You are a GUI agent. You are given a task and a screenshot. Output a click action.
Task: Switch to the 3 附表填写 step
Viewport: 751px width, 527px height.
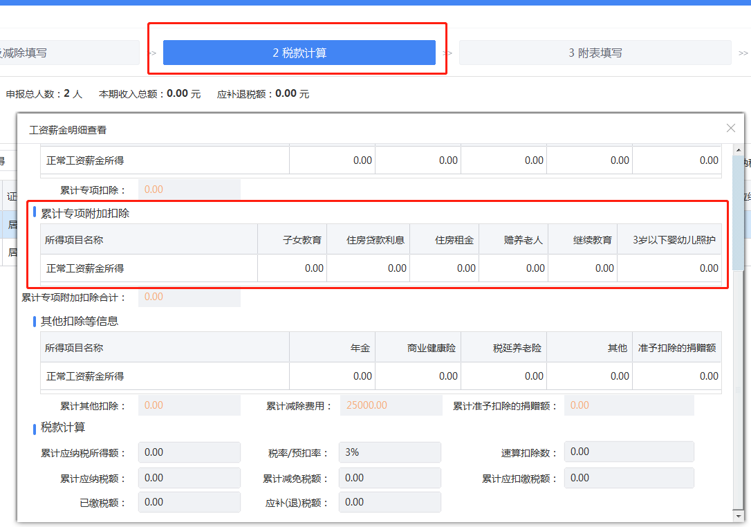pyautogui.click(x=595, y=53)
